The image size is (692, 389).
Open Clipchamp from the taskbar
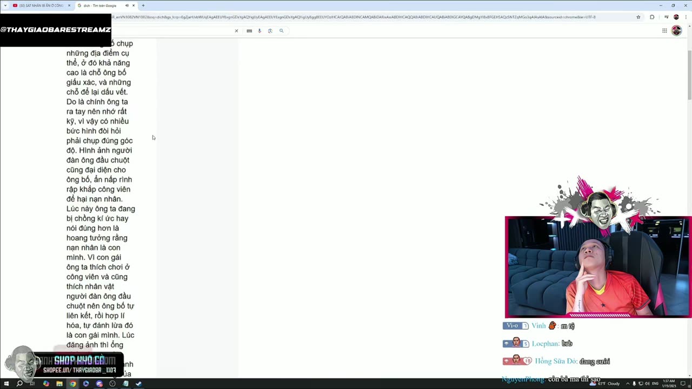(86, 384)
